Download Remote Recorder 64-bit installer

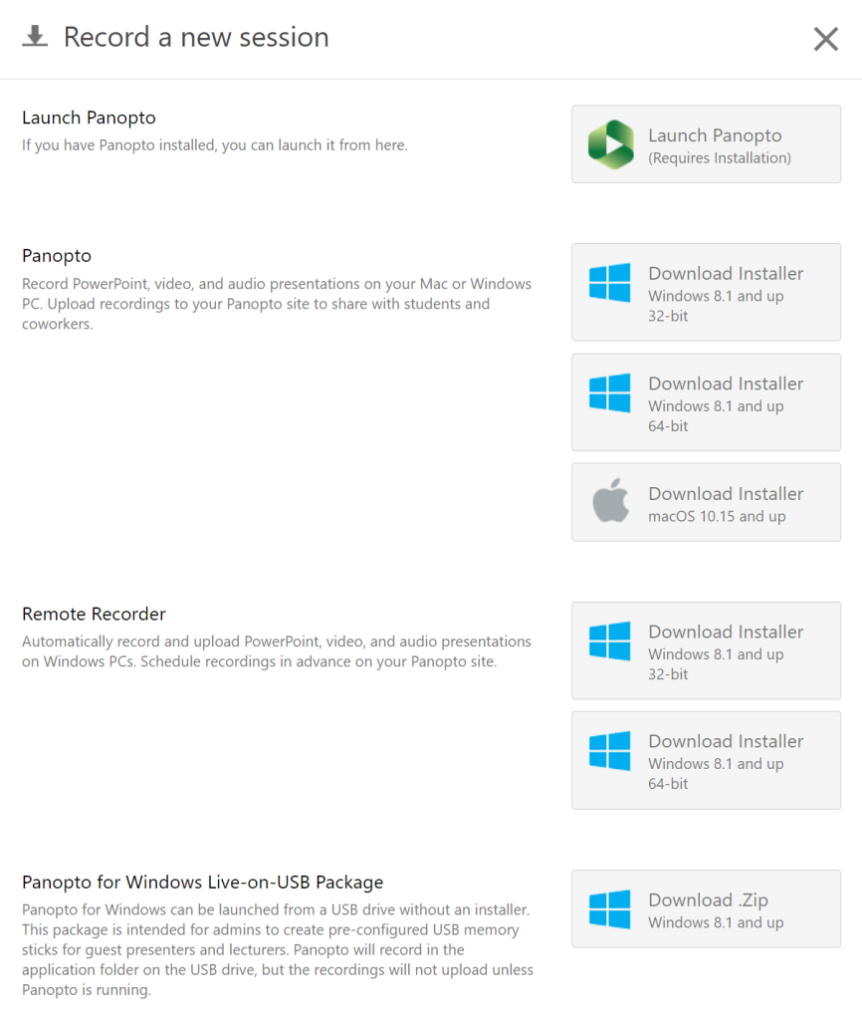click(x=706, y=760)
